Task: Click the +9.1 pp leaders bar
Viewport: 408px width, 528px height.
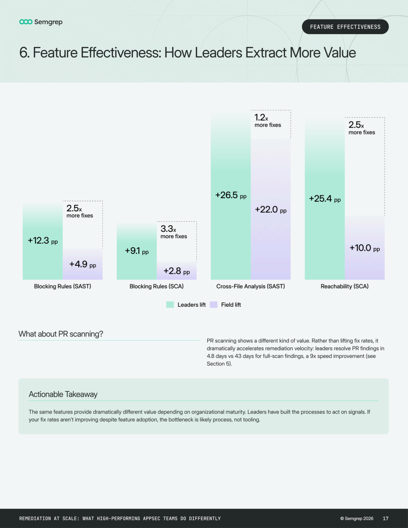Action: pos(137,251)
